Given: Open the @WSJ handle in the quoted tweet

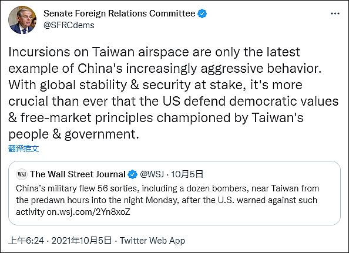Looking at the screenshot, I should click(152, 174).
